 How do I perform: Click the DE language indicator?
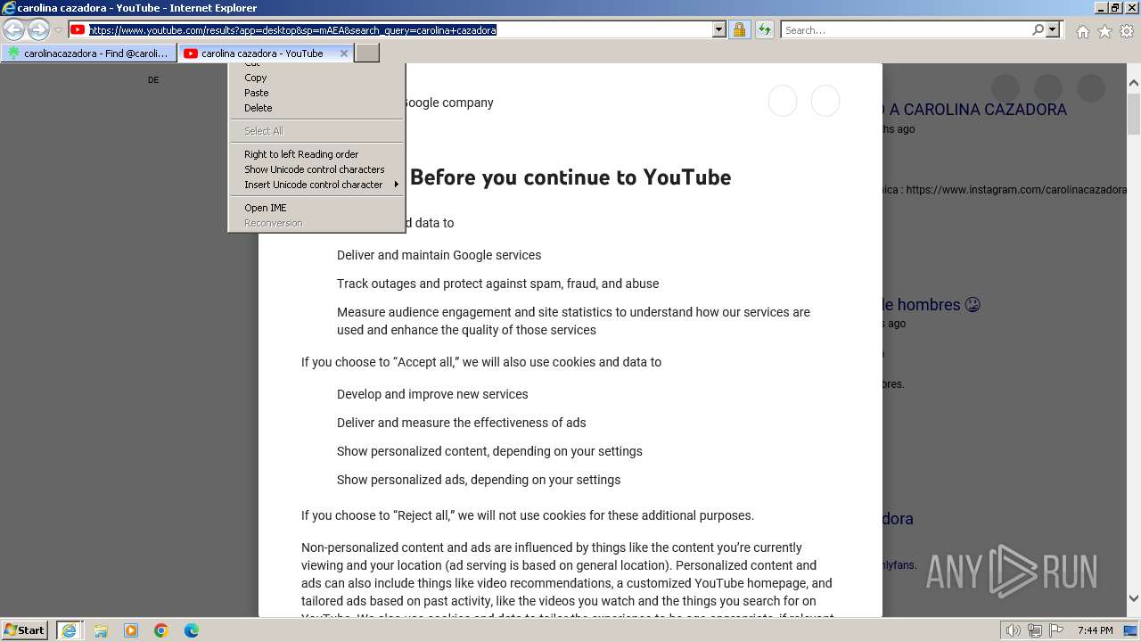[x=153, y=80]
